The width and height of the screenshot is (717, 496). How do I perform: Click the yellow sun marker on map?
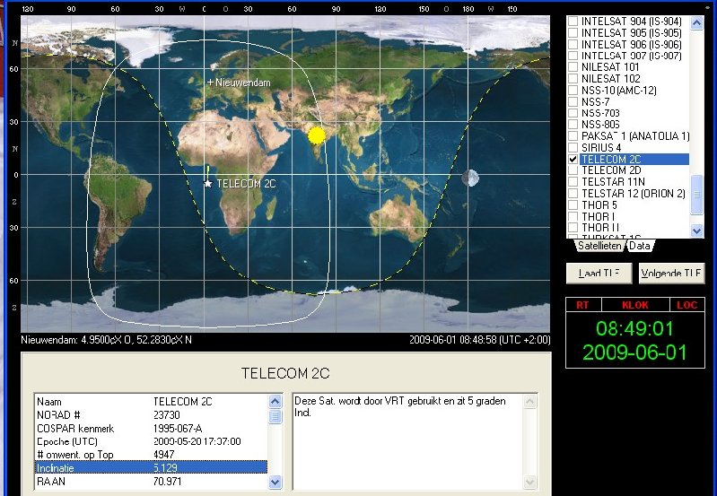pyautogui.click(x=317, y=135)
